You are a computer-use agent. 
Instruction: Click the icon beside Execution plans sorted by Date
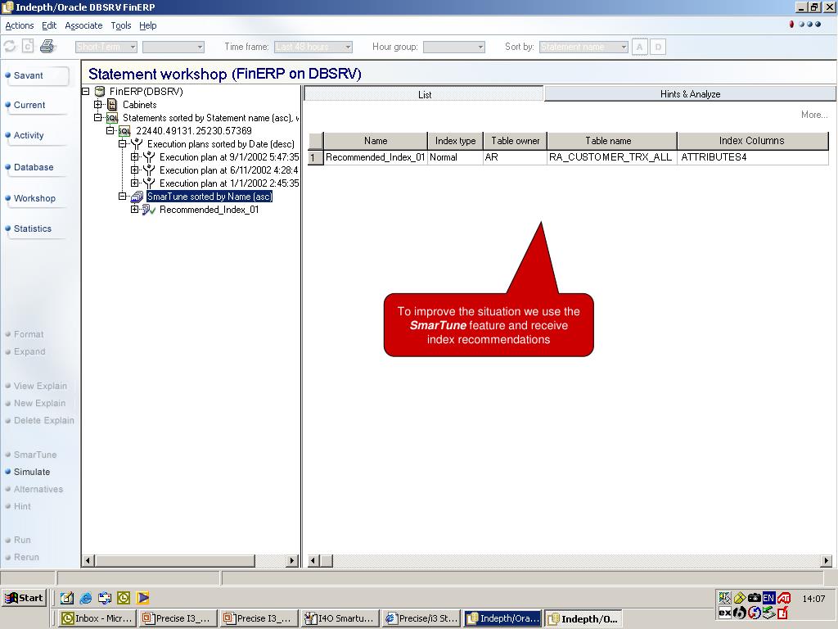[x=137, y=144]
